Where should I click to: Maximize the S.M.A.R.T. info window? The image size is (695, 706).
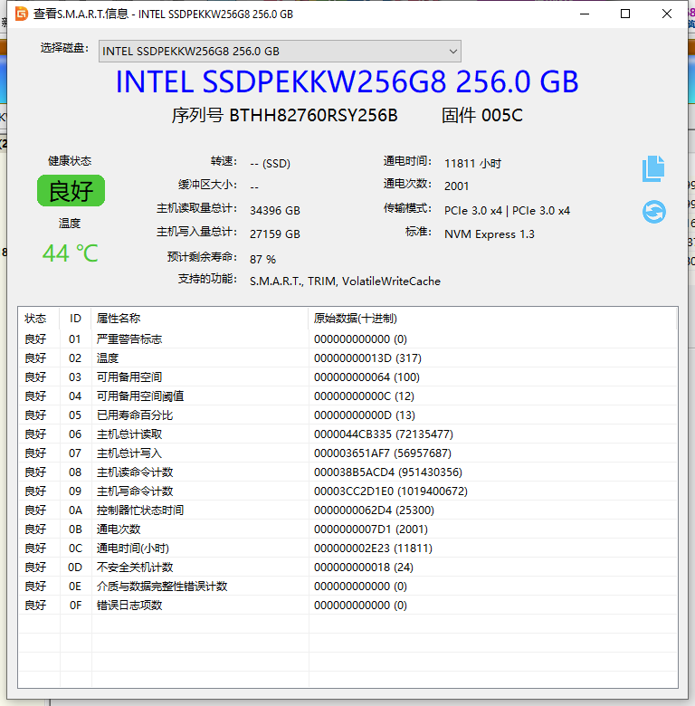click(625, 14)
